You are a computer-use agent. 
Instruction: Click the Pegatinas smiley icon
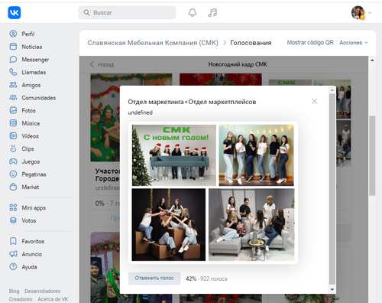[13, 174]
